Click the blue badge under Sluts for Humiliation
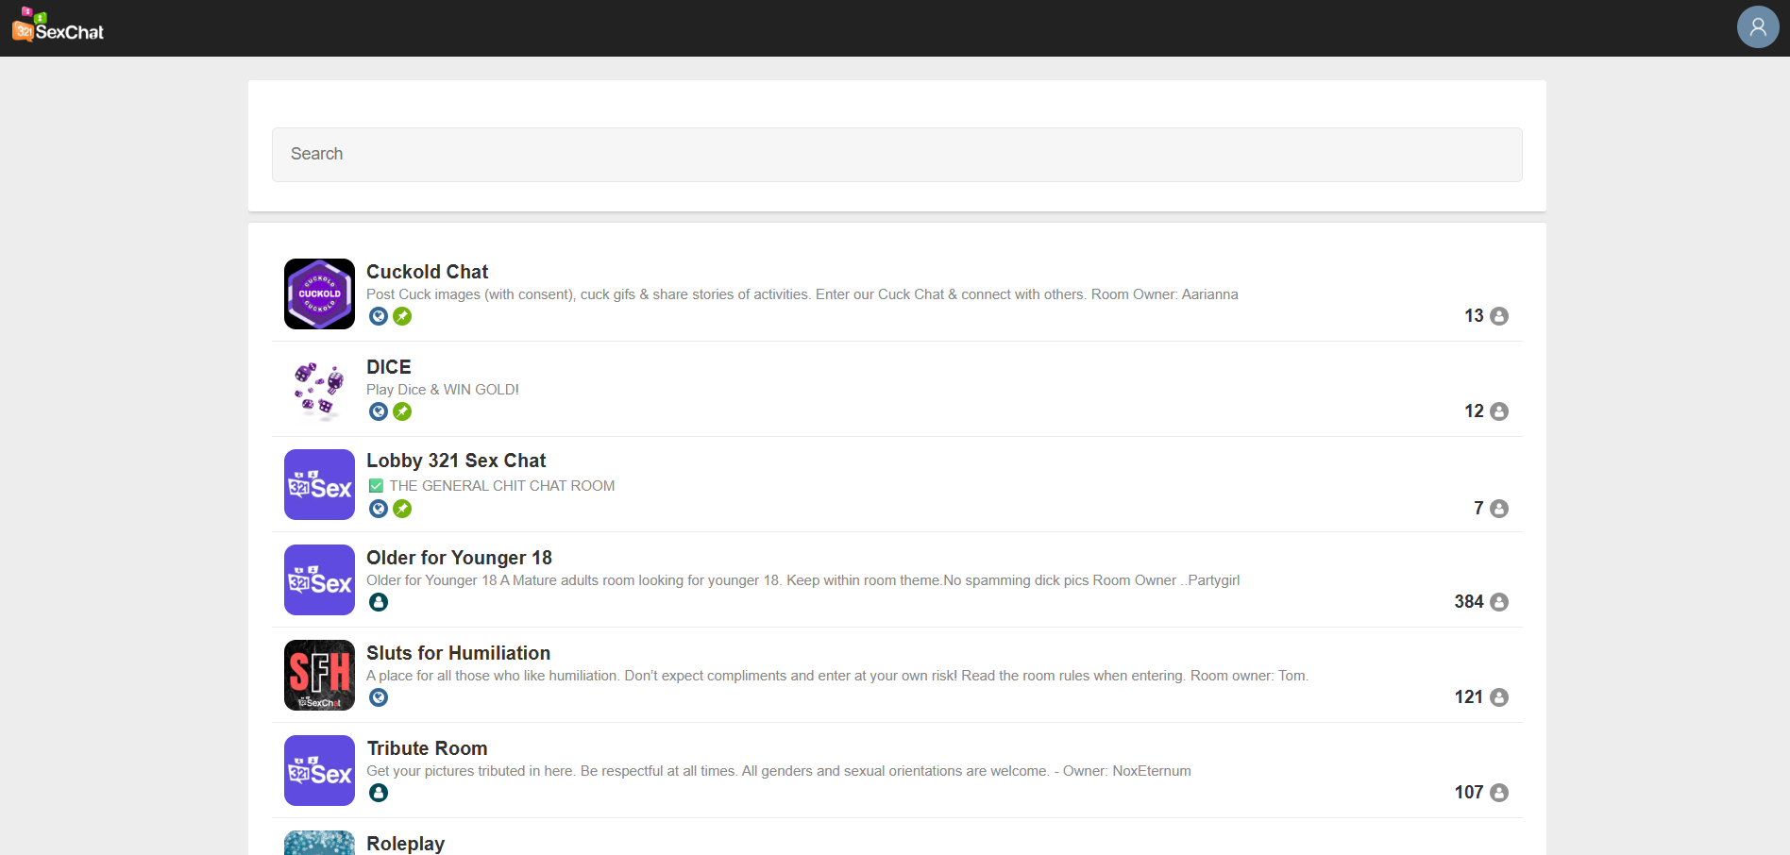The width and height of the screenshot is (1790, 855). coord(379,697)
